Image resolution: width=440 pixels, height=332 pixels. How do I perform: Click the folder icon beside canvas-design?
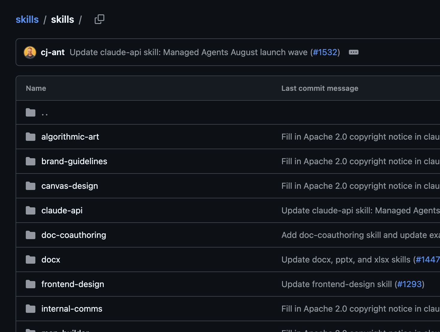tap(31, 186)
